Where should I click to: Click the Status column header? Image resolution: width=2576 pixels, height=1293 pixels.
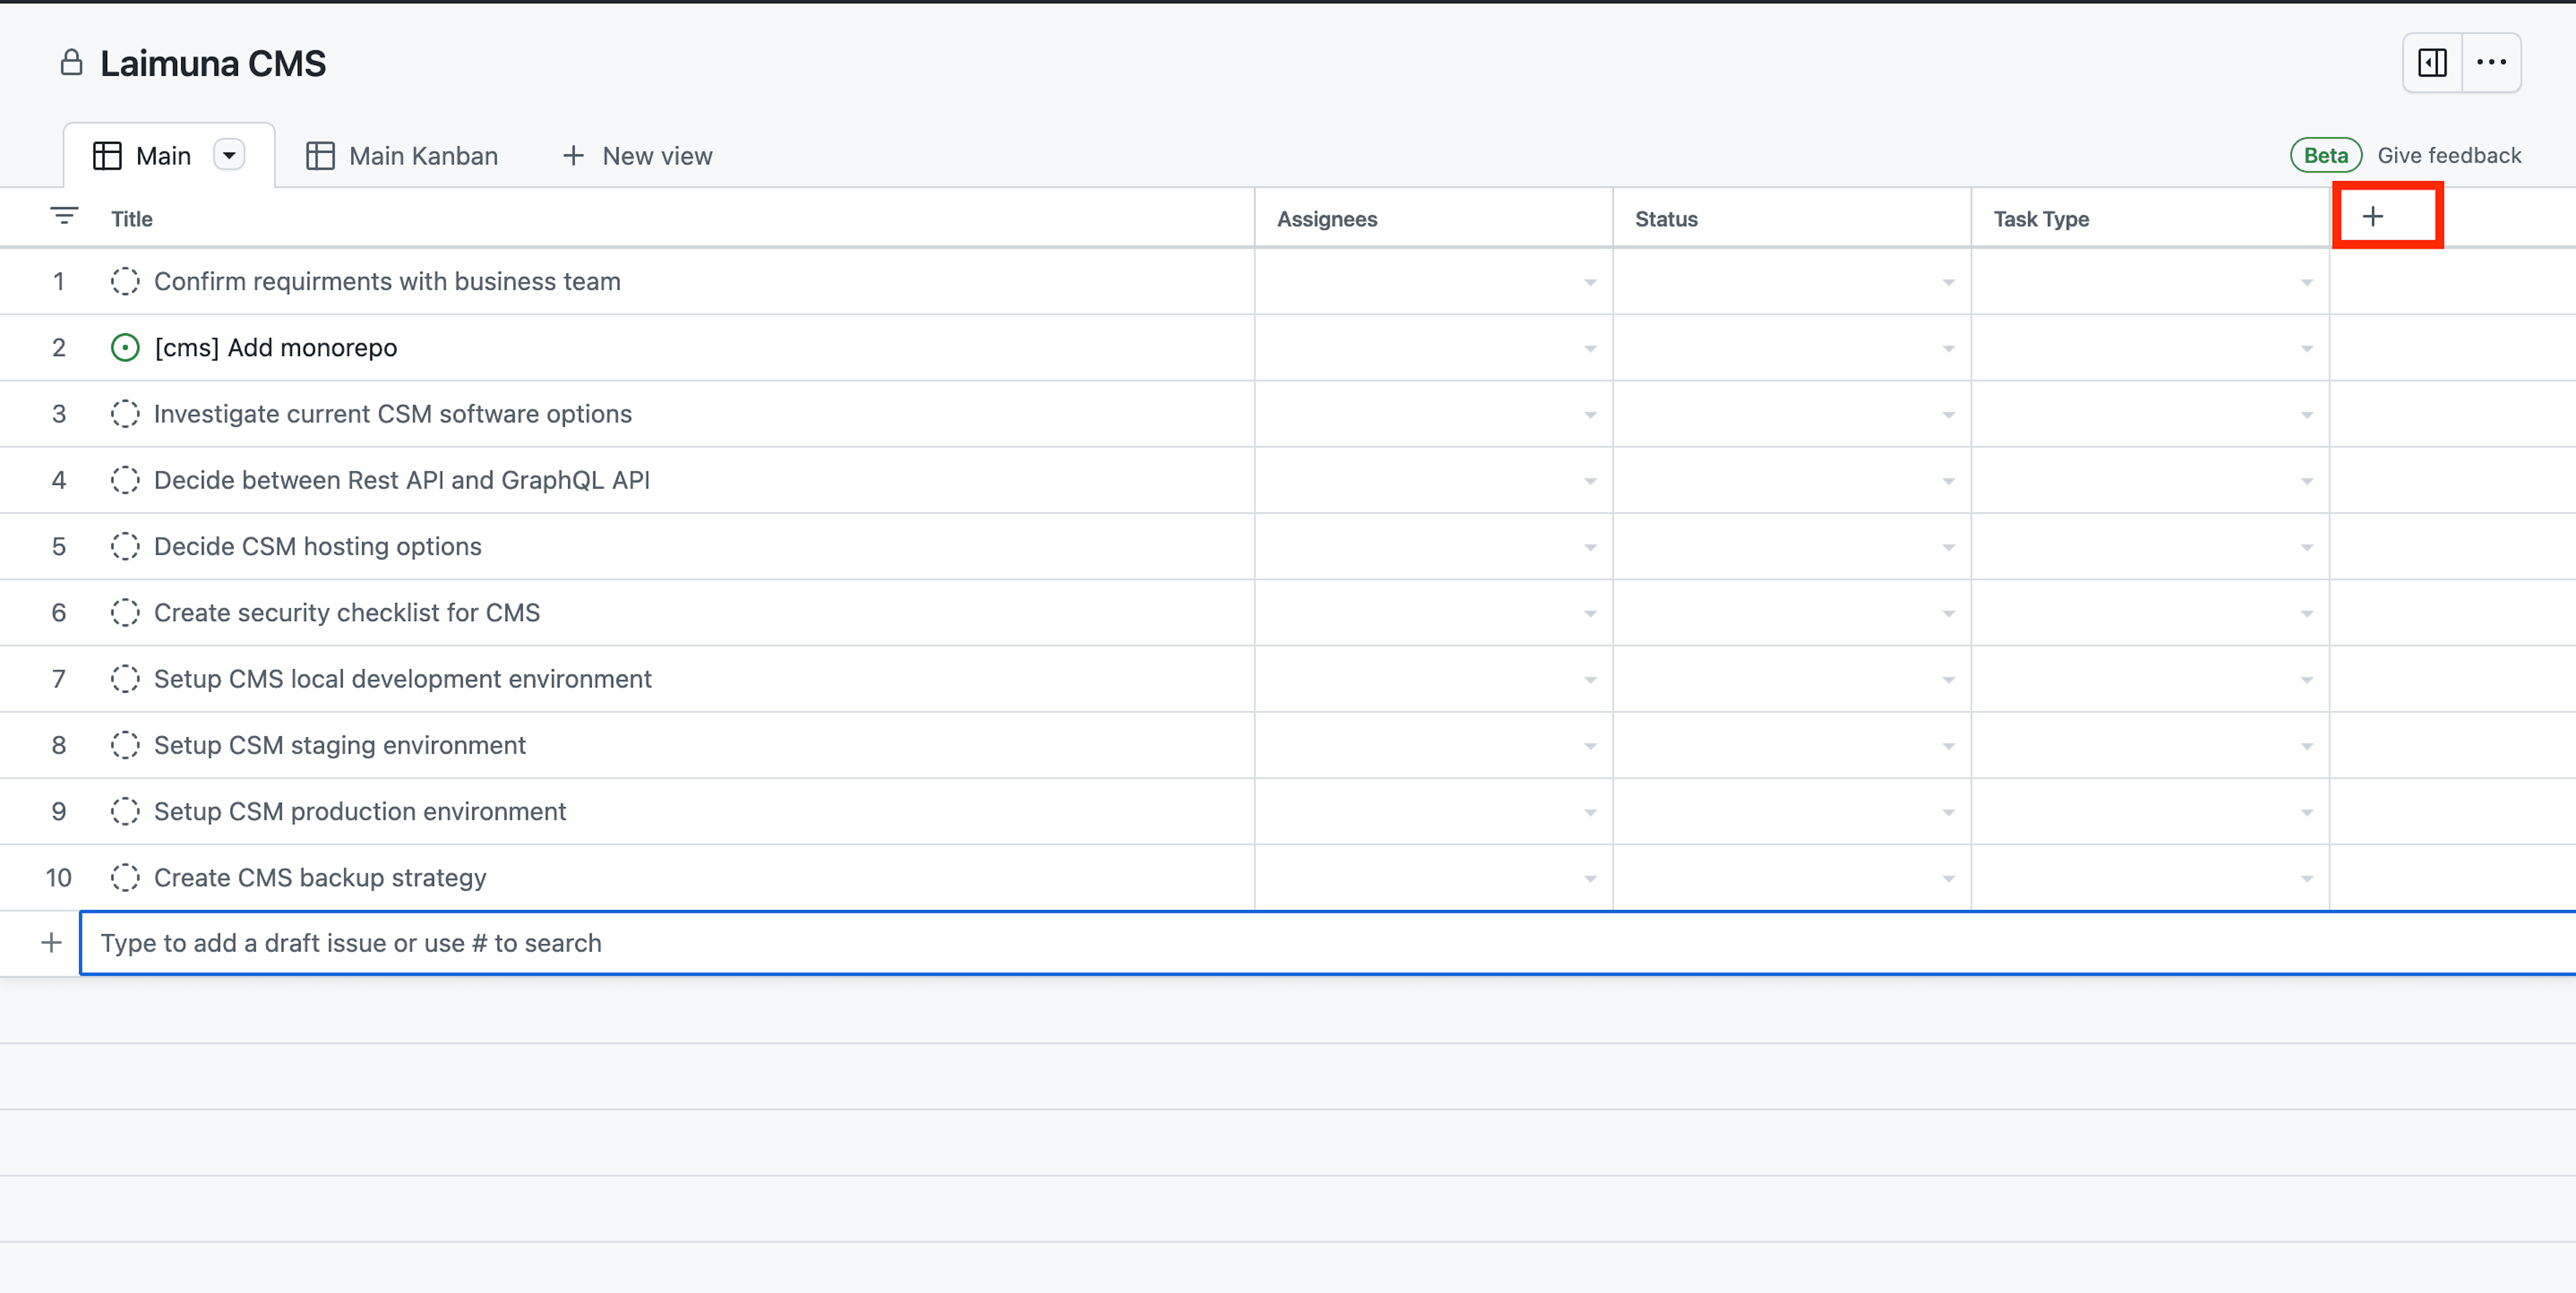(x=1666, y=219)
